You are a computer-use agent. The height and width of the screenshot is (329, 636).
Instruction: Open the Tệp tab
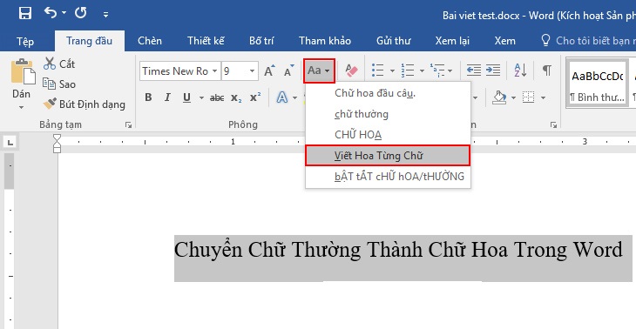pos(25,41)
